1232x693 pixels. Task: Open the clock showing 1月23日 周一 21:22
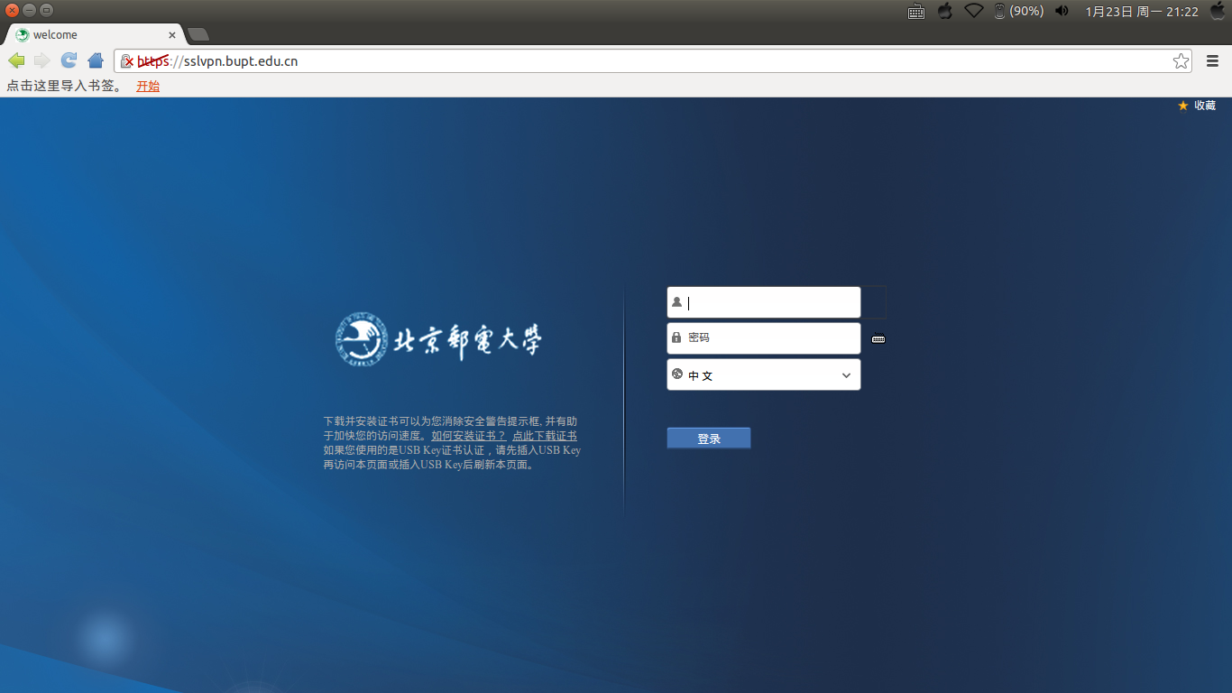point(1142,12)
